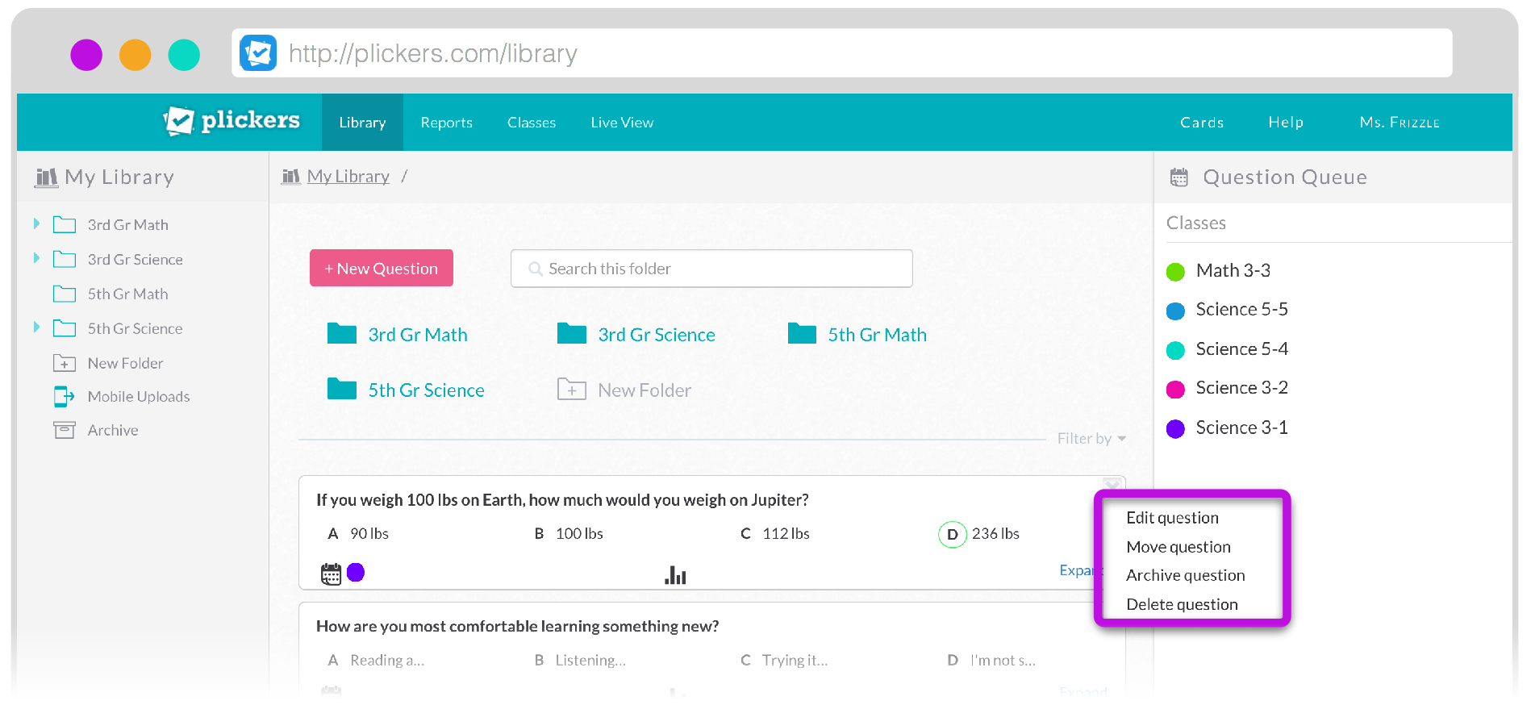
Task: Click the Search this folder field
Action: click(711, 269)
